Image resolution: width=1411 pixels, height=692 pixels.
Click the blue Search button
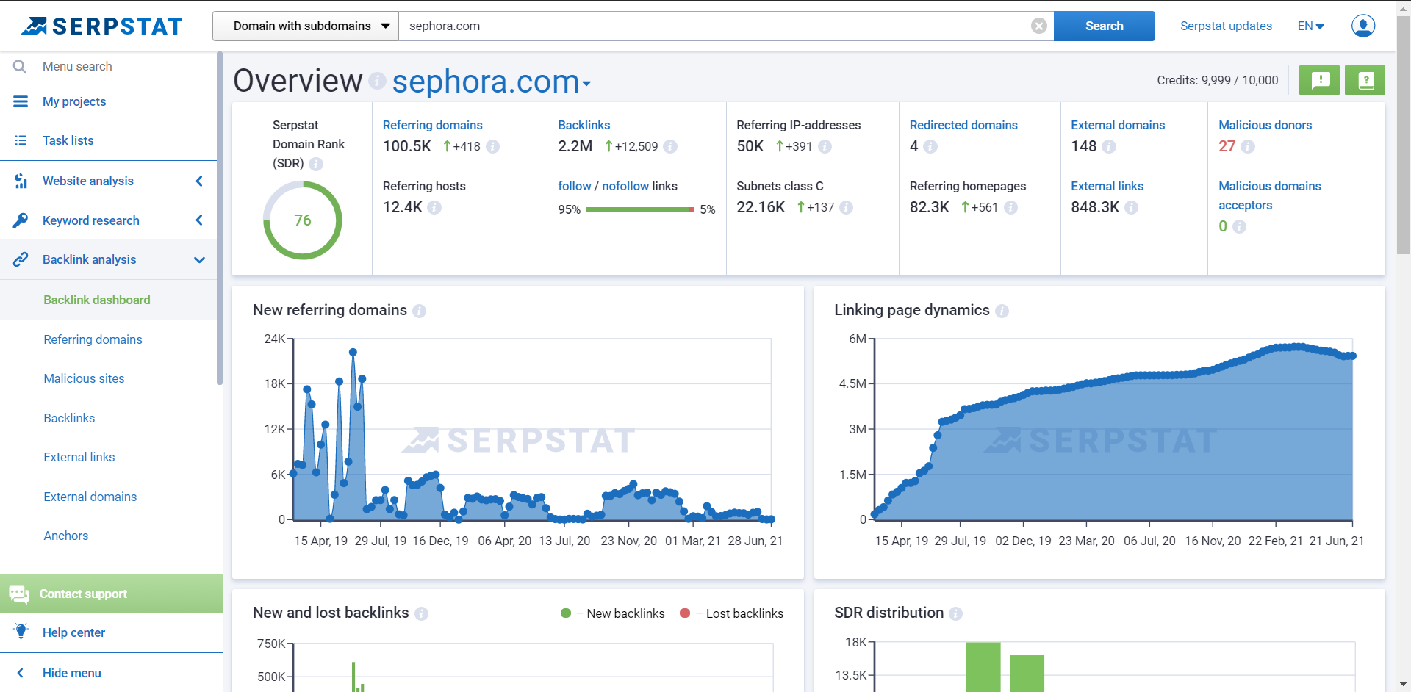[x=1104, y=26]
